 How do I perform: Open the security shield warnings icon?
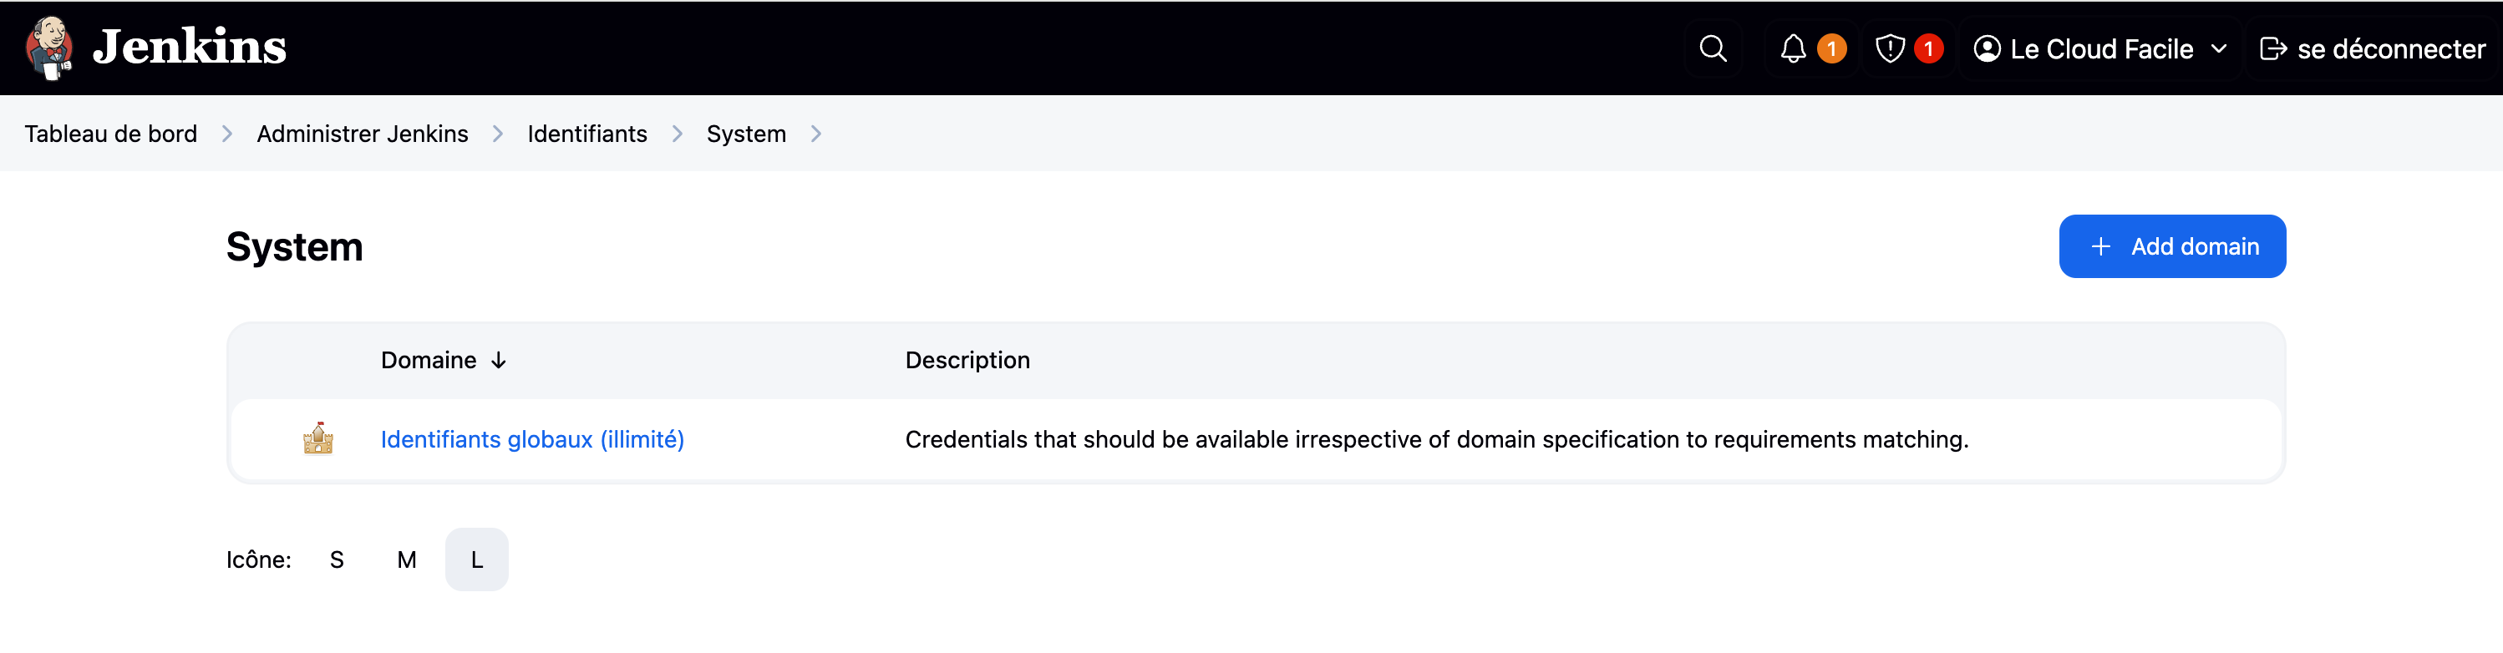click(x=1889, y=48)
